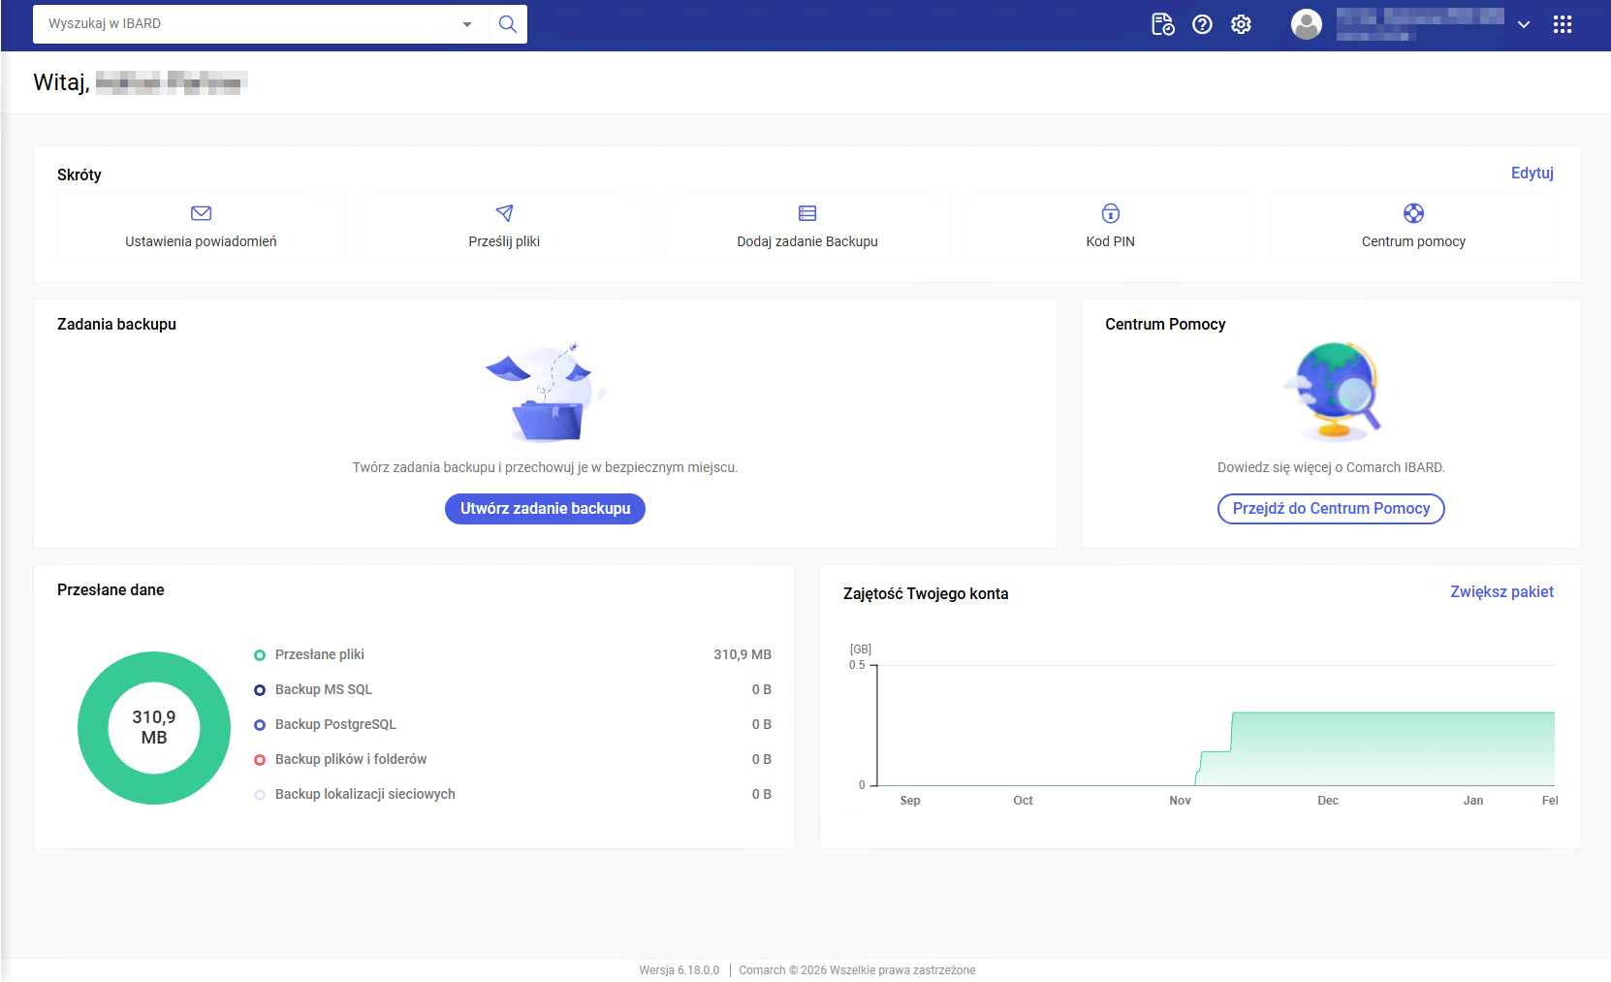1611x982 pixels.
Task: Open Ustawienia powiadomień envelope shortcut
Action: click(x=201, y=226)
